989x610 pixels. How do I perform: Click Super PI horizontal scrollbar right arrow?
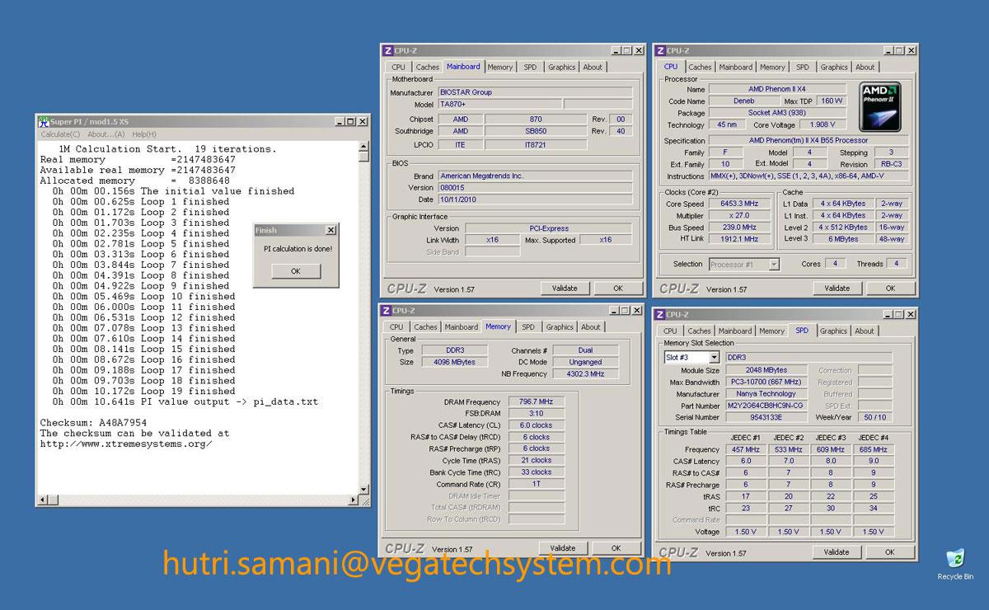[x=353, y=500]
